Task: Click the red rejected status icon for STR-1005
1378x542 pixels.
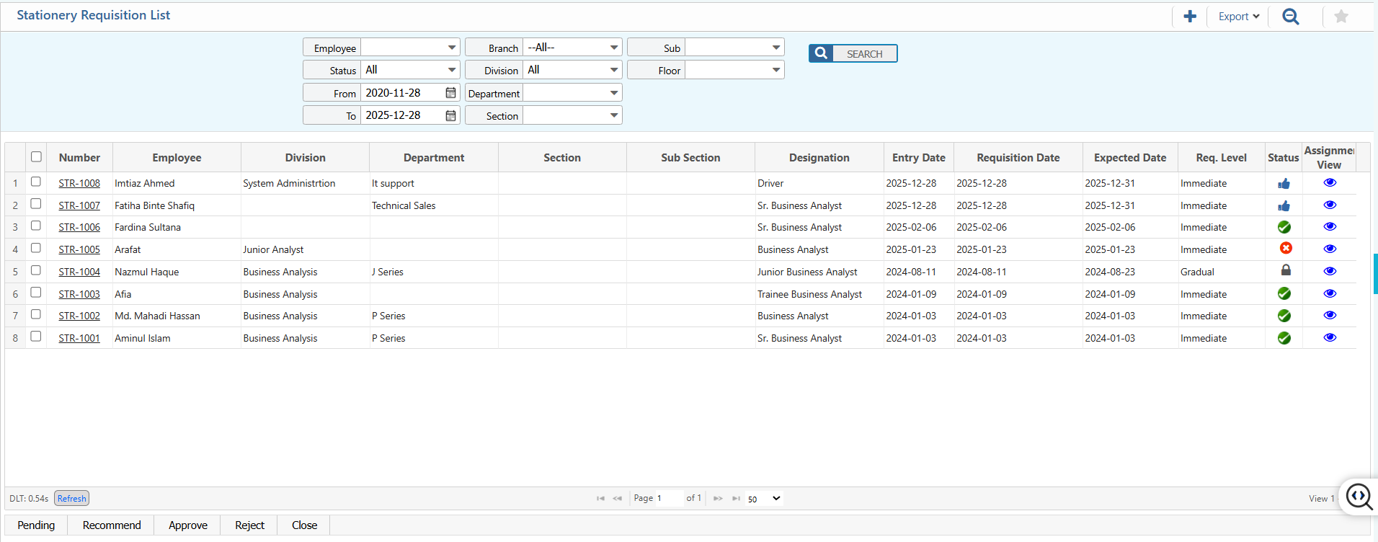Action: (1285, 249)
